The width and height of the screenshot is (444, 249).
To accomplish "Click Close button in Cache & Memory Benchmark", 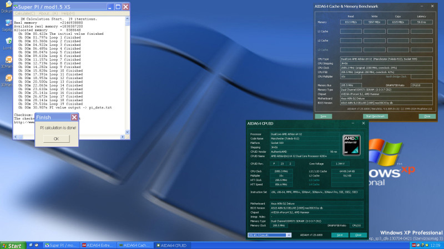I will pyautogui.click(x=427, y=116).
